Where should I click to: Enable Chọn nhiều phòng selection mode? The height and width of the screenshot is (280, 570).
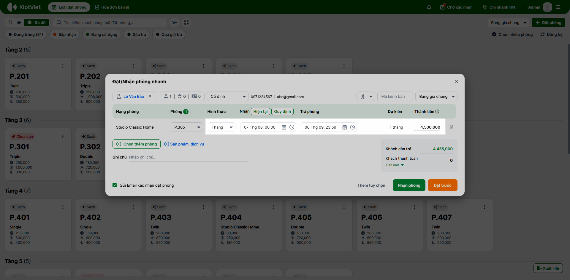coord(512,34)
